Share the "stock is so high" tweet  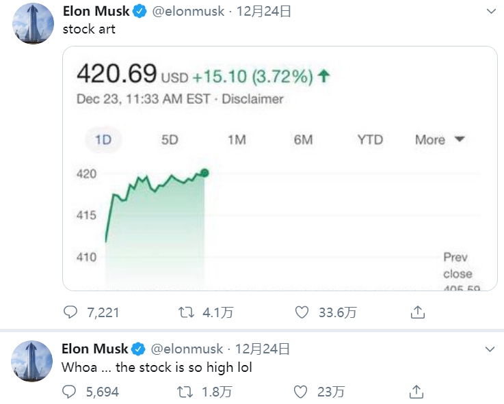pos(416,392)
